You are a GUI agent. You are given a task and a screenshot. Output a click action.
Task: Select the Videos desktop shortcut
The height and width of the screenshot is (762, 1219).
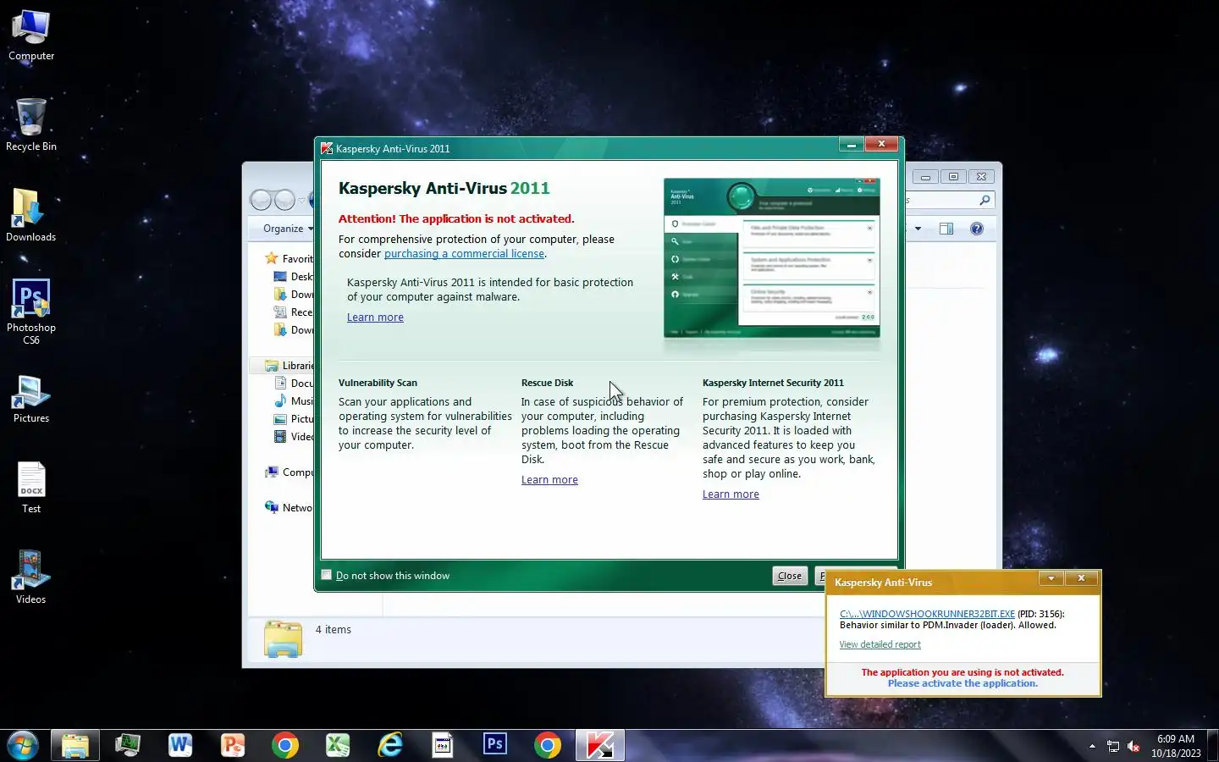pyautogui.click(x=31, y=577)
